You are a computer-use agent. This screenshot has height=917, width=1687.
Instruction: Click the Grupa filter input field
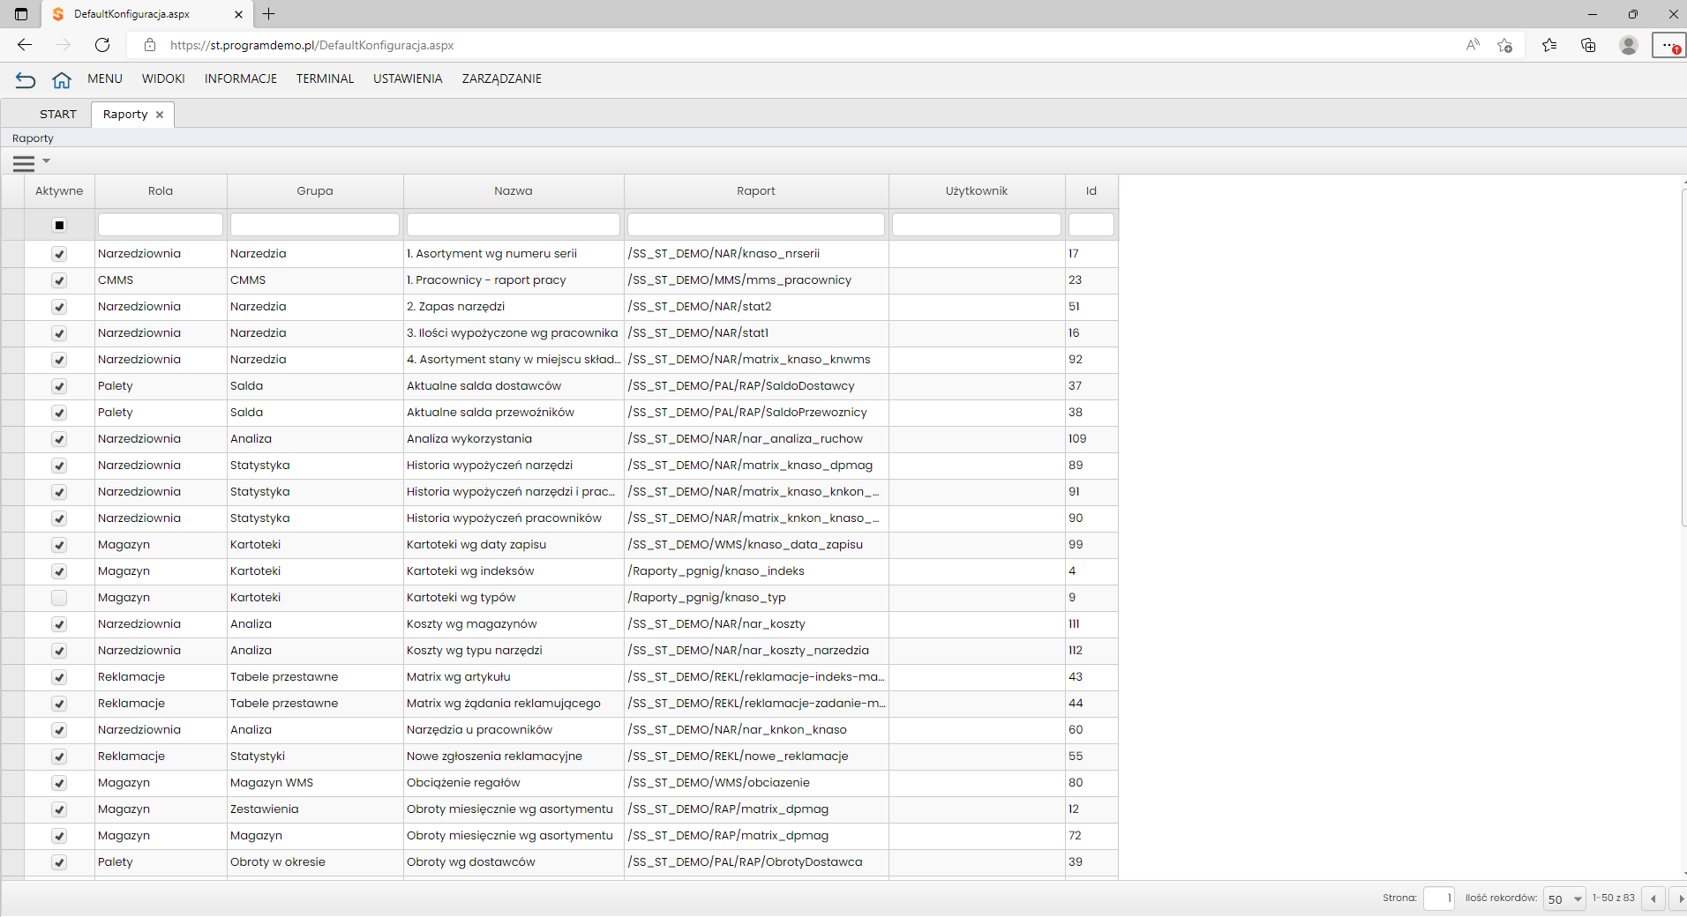[x=315, y=225]
